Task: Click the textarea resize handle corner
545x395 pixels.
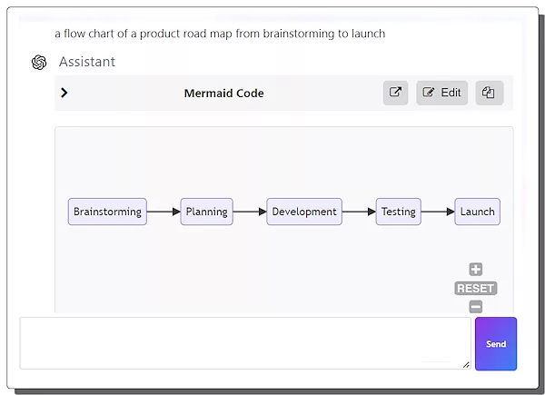Action: coord(466,364)
